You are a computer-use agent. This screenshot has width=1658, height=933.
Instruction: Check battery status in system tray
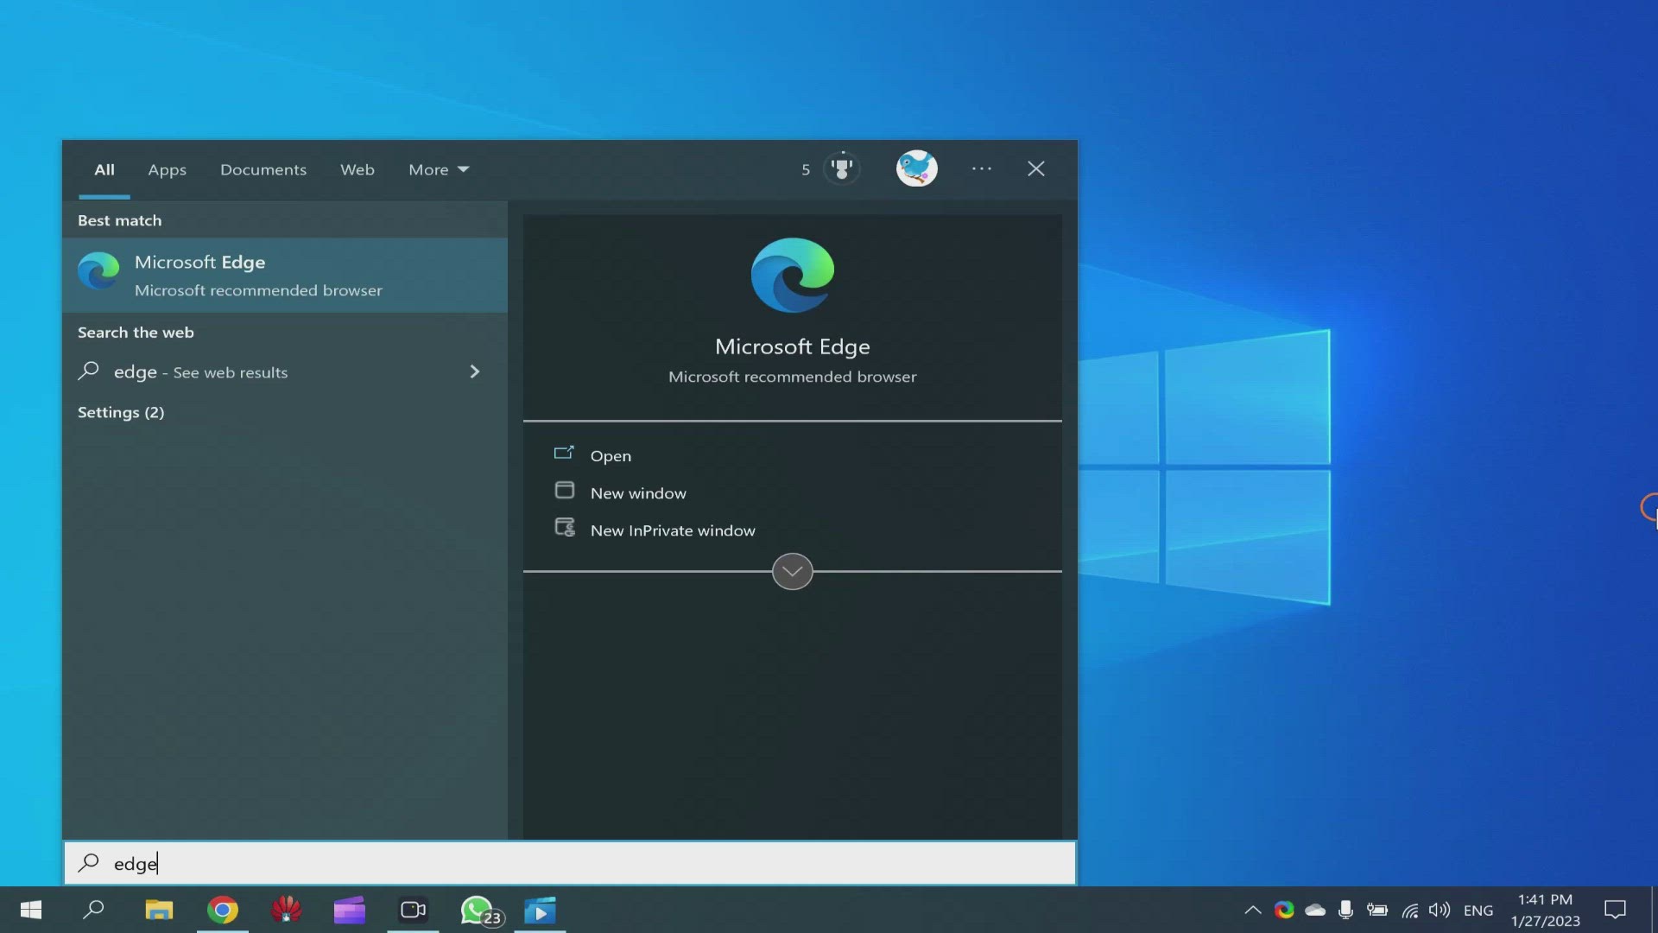pyautogui.click(x=1377, y=910)
